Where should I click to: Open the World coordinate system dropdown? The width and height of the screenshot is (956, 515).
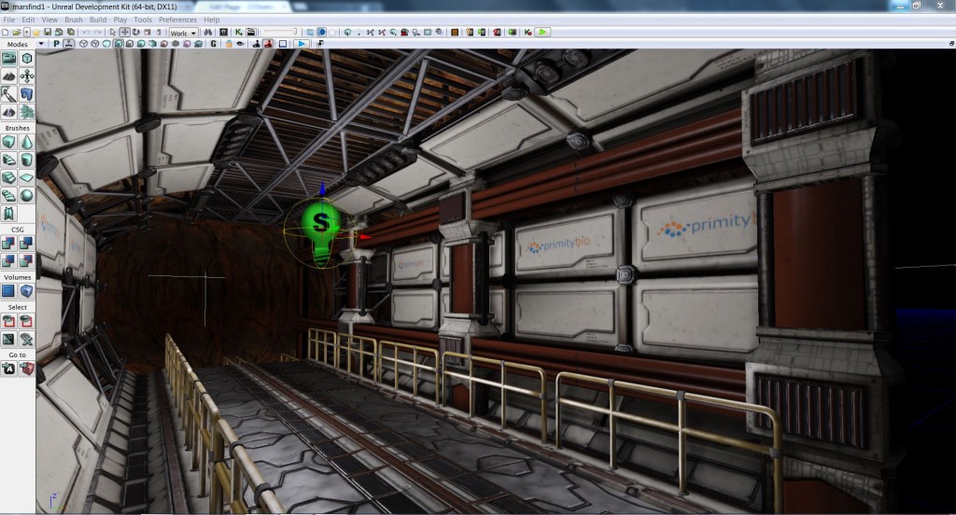pos(184,33)
